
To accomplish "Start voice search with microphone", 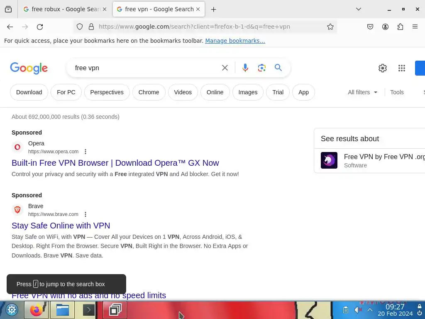I will point(245,68).
